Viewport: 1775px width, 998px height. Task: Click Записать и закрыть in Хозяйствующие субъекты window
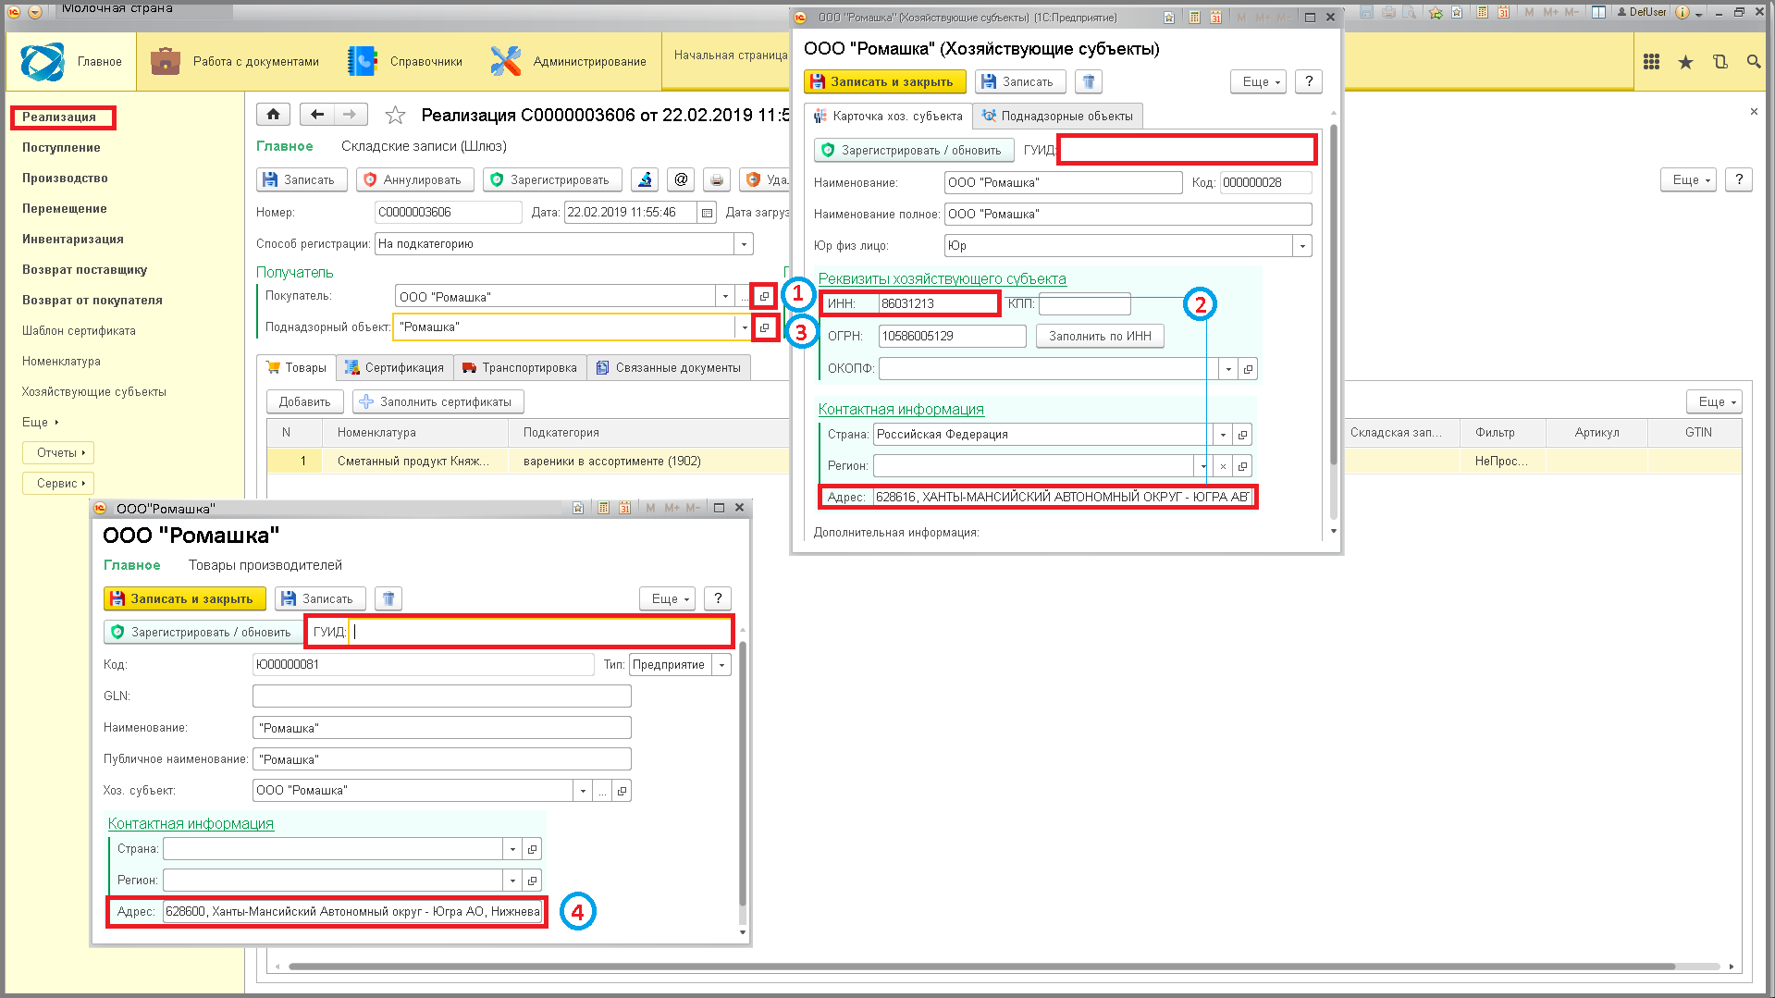(884, 81)
